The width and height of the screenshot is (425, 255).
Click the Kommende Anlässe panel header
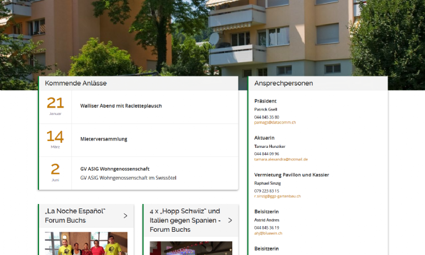pyautogui.click(x=138, y=83)
